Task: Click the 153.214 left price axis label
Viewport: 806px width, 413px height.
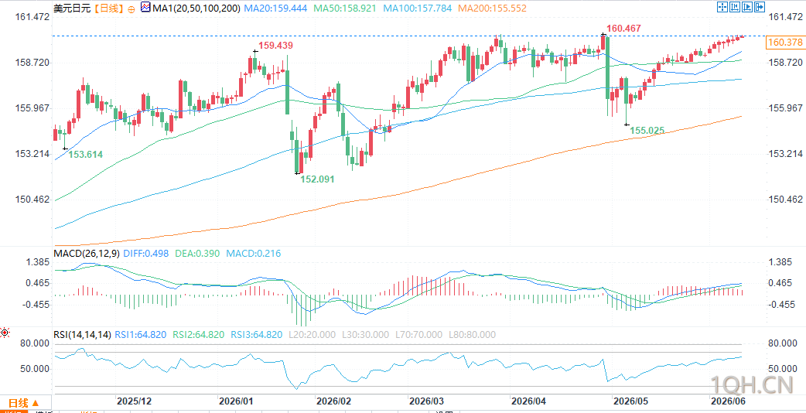Action: (34, 154)
